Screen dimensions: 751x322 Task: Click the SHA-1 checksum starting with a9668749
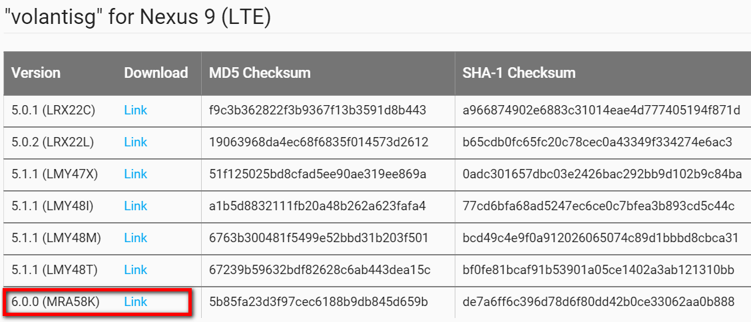pyautogui.click(x=601, y=110)
